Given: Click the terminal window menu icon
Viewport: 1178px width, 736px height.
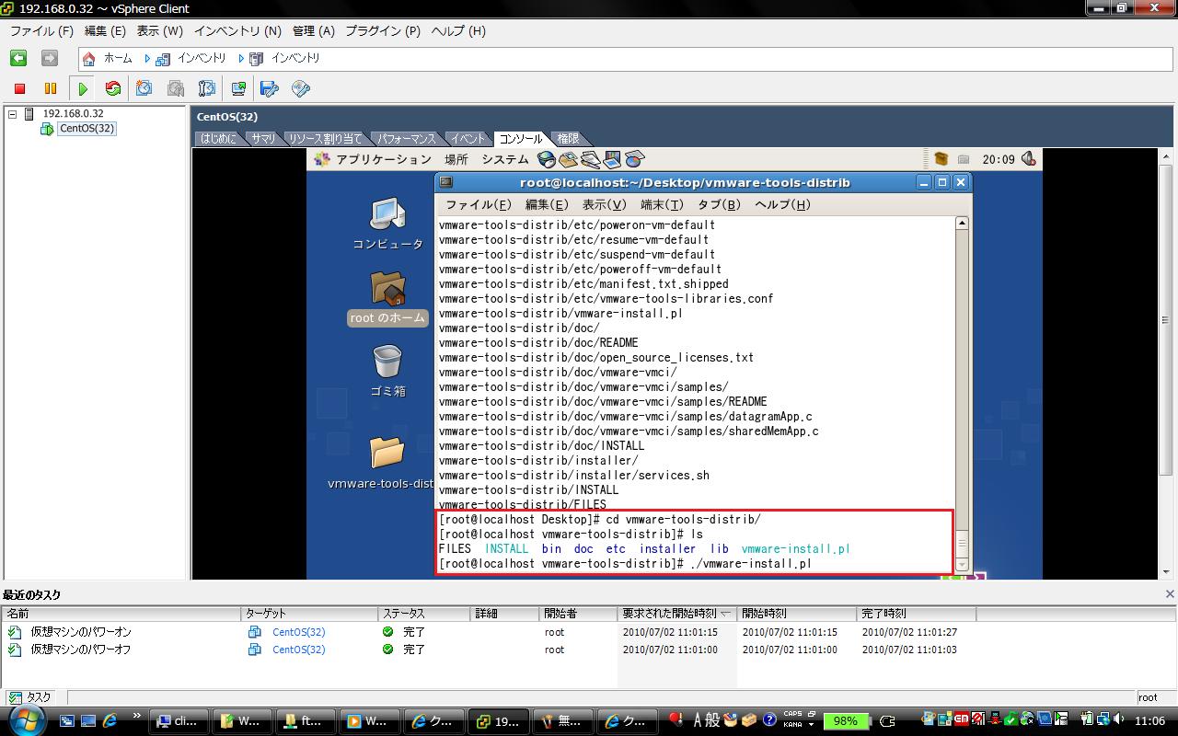Looking at the screenshot, I should tap(446, 182).
